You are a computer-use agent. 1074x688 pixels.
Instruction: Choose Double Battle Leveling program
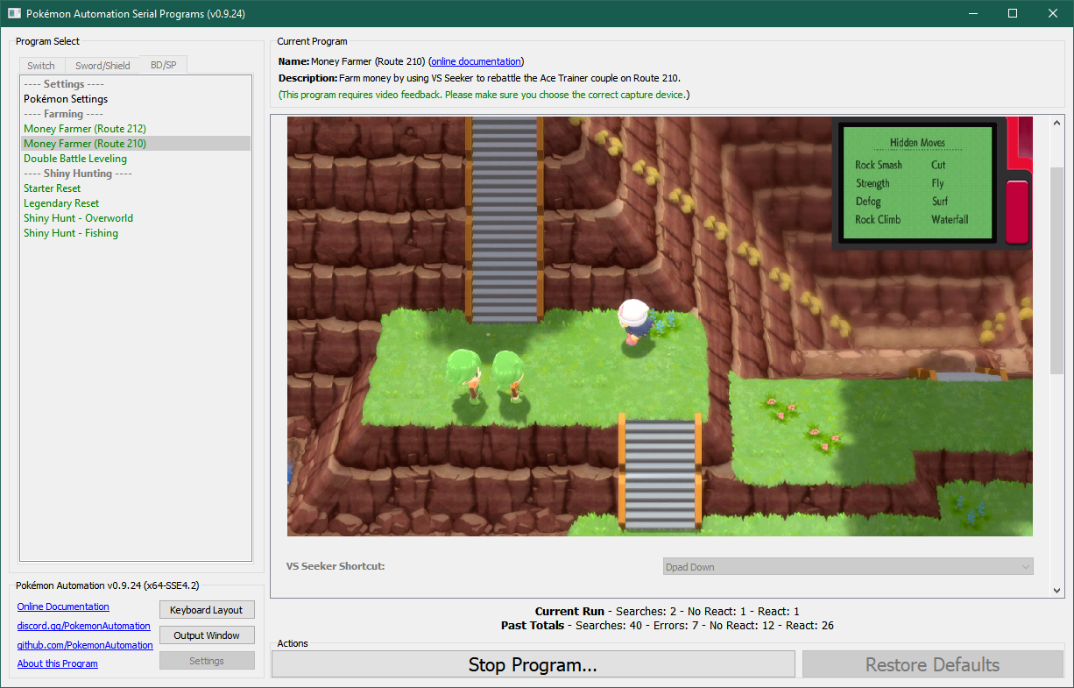click(x=75, y=159)
